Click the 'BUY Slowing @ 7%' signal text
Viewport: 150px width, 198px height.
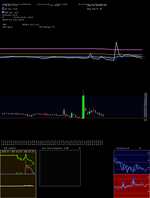click(47, 27)
